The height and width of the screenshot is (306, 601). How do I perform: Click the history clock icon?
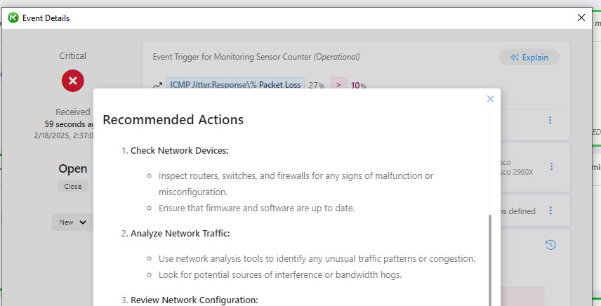click(550, 245)
